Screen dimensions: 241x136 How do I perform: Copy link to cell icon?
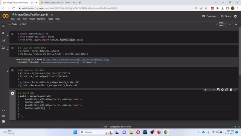coord(214,90)
